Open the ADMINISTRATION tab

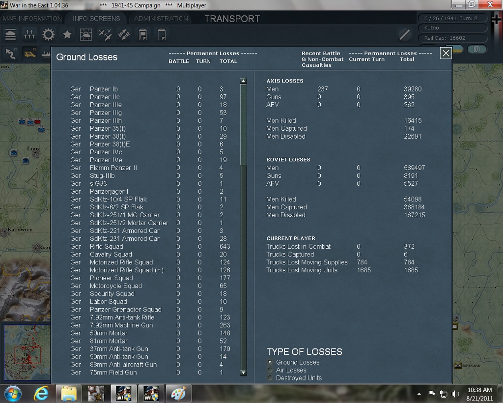pyautogui.click(x=161, y=19)
